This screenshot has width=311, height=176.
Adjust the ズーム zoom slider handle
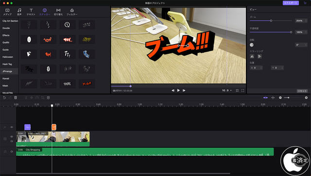coord(271,20)
